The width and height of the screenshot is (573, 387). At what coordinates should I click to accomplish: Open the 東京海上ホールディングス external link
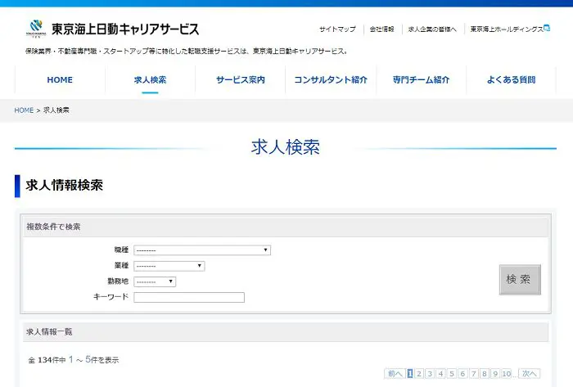point(507,29)
